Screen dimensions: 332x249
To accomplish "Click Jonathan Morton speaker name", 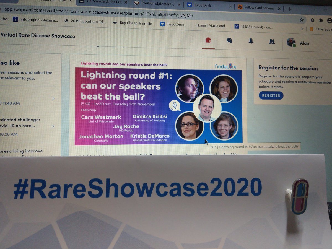I will click(x=101, y=136).
